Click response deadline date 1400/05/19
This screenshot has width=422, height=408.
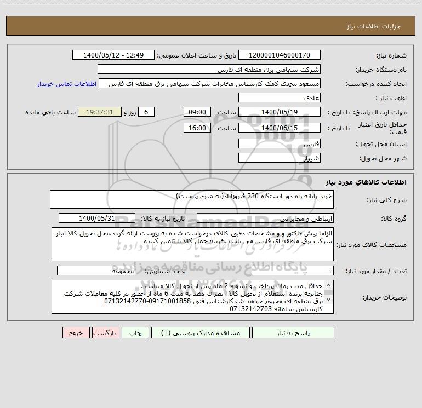tap(280, 112)
